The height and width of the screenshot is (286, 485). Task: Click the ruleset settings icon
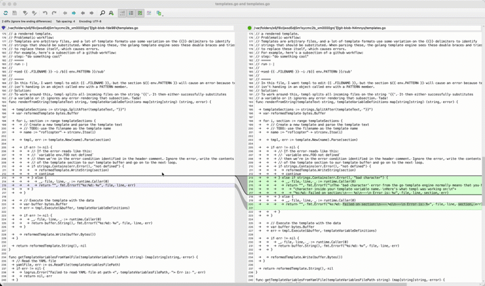click(x=149, y=13)
